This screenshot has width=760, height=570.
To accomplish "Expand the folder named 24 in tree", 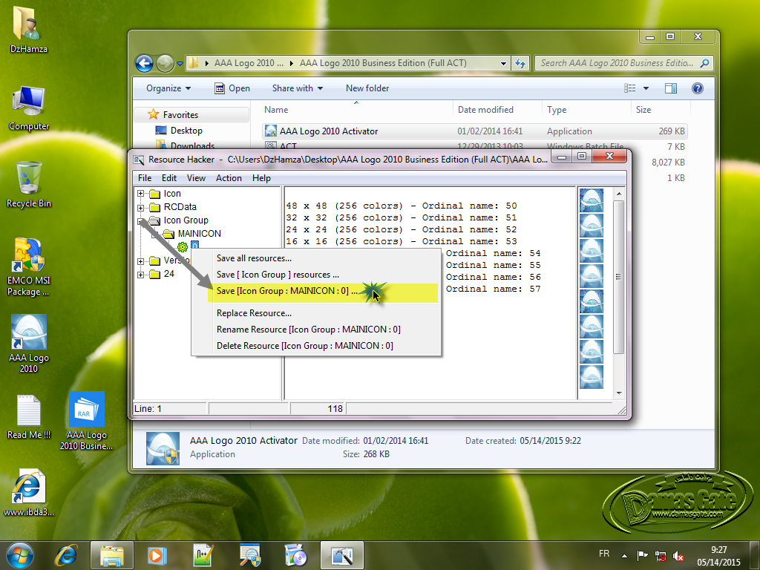I will click(x=140, y=275).
